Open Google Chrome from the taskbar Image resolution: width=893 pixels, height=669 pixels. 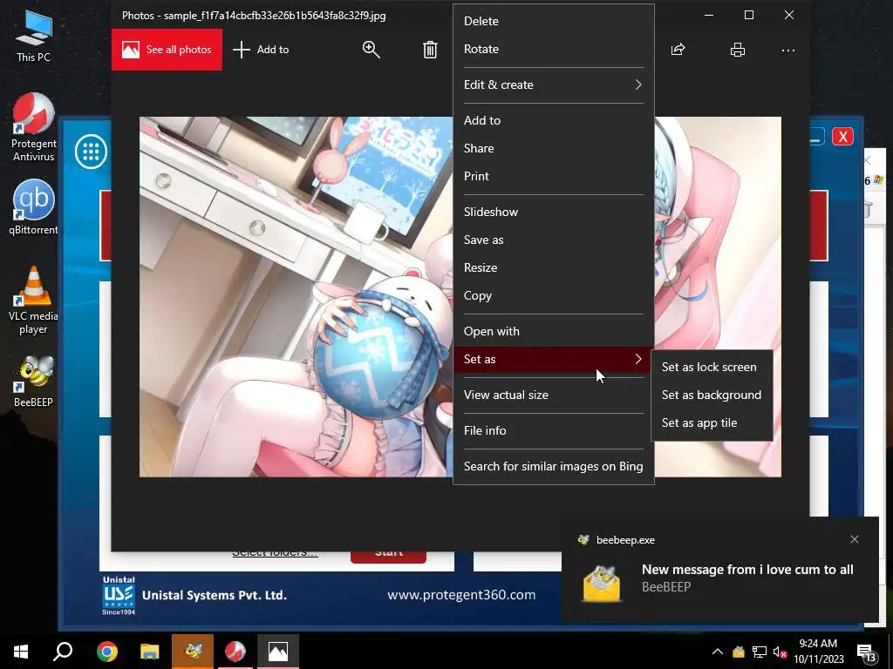(107, 652)
